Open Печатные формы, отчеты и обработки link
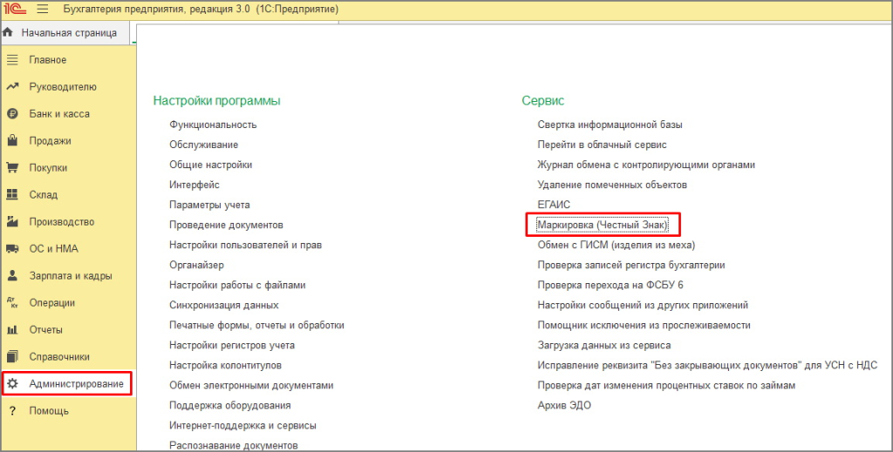Viewport: 893px width, 452px height. tap(257, 325)
